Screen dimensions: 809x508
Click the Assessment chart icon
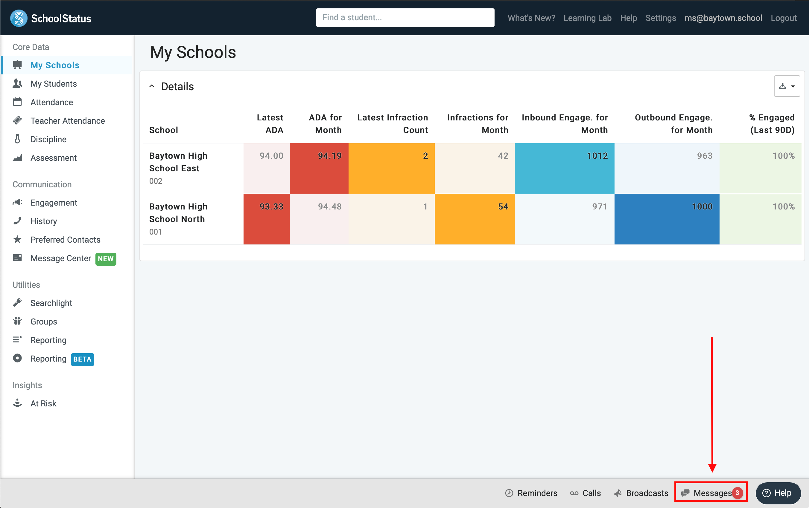(17, 157)
